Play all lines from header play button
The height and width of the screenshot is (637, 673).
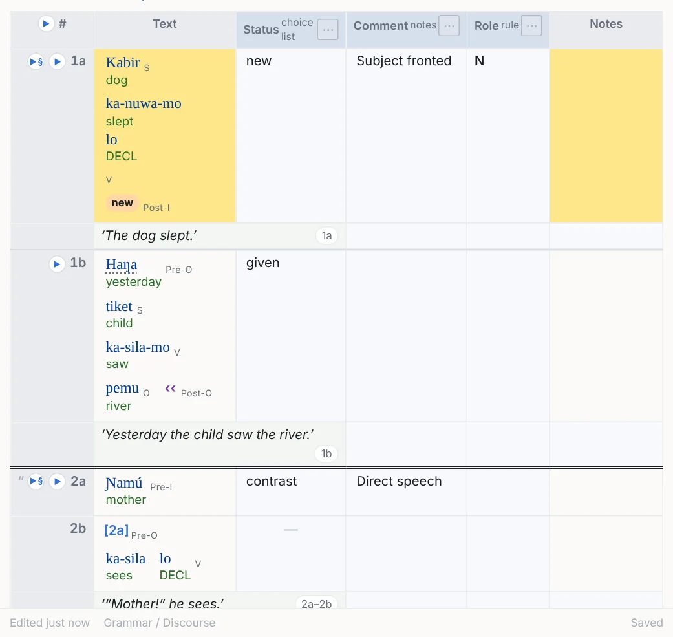click(x=46, y=24)
